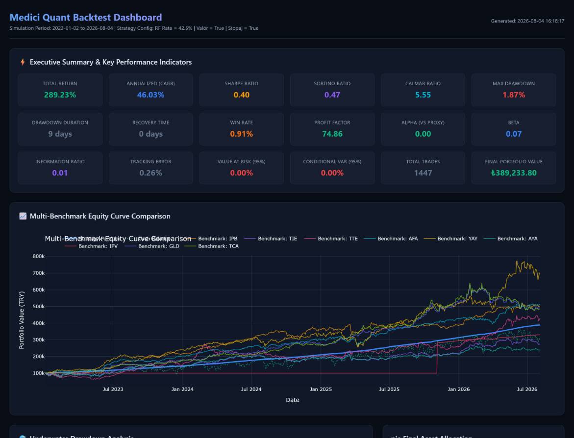This screenshot has height=438, width=574.
Task: Click the Generated timestamp at top right
Action: (527, 21)
